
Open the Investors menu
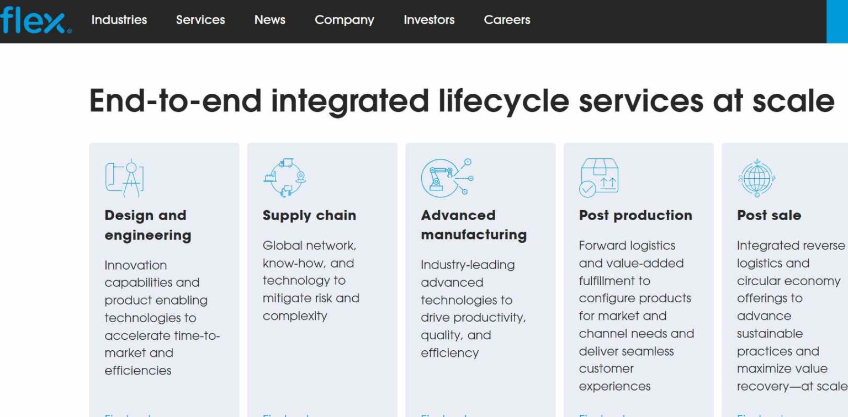coord(429,20)
